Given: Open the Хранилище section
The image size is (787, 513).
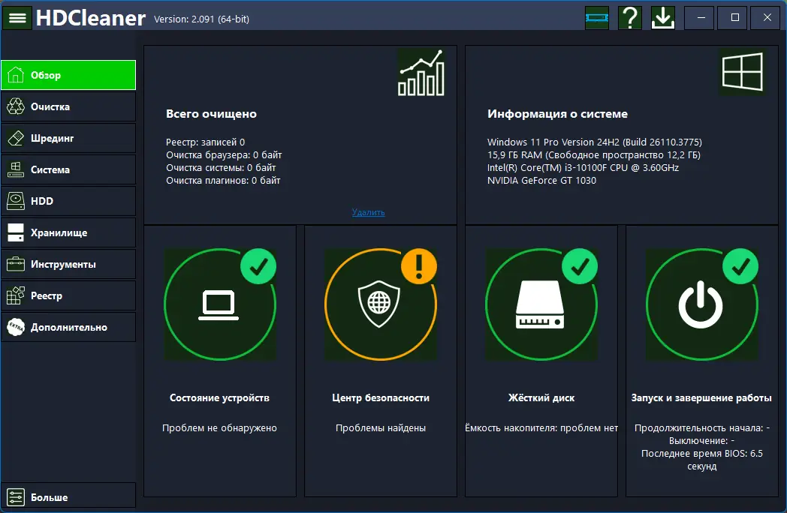Looking at the screenshot, I should (x=68, y=232).
